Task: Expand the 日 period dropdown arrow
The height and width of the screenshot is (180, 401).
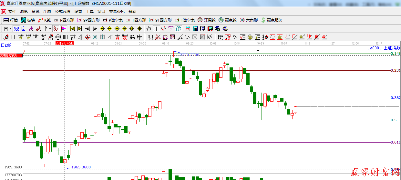Action: pyautogui.click(x=10, y=29)
